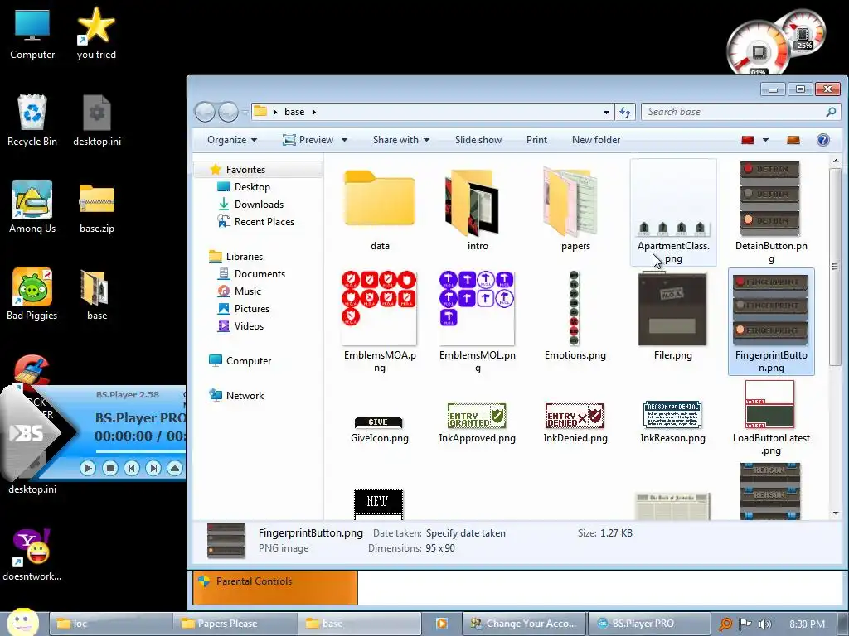Select Among Us desktop shortcut
Viewport: 849px width, 636px height.
pos(32,207)
